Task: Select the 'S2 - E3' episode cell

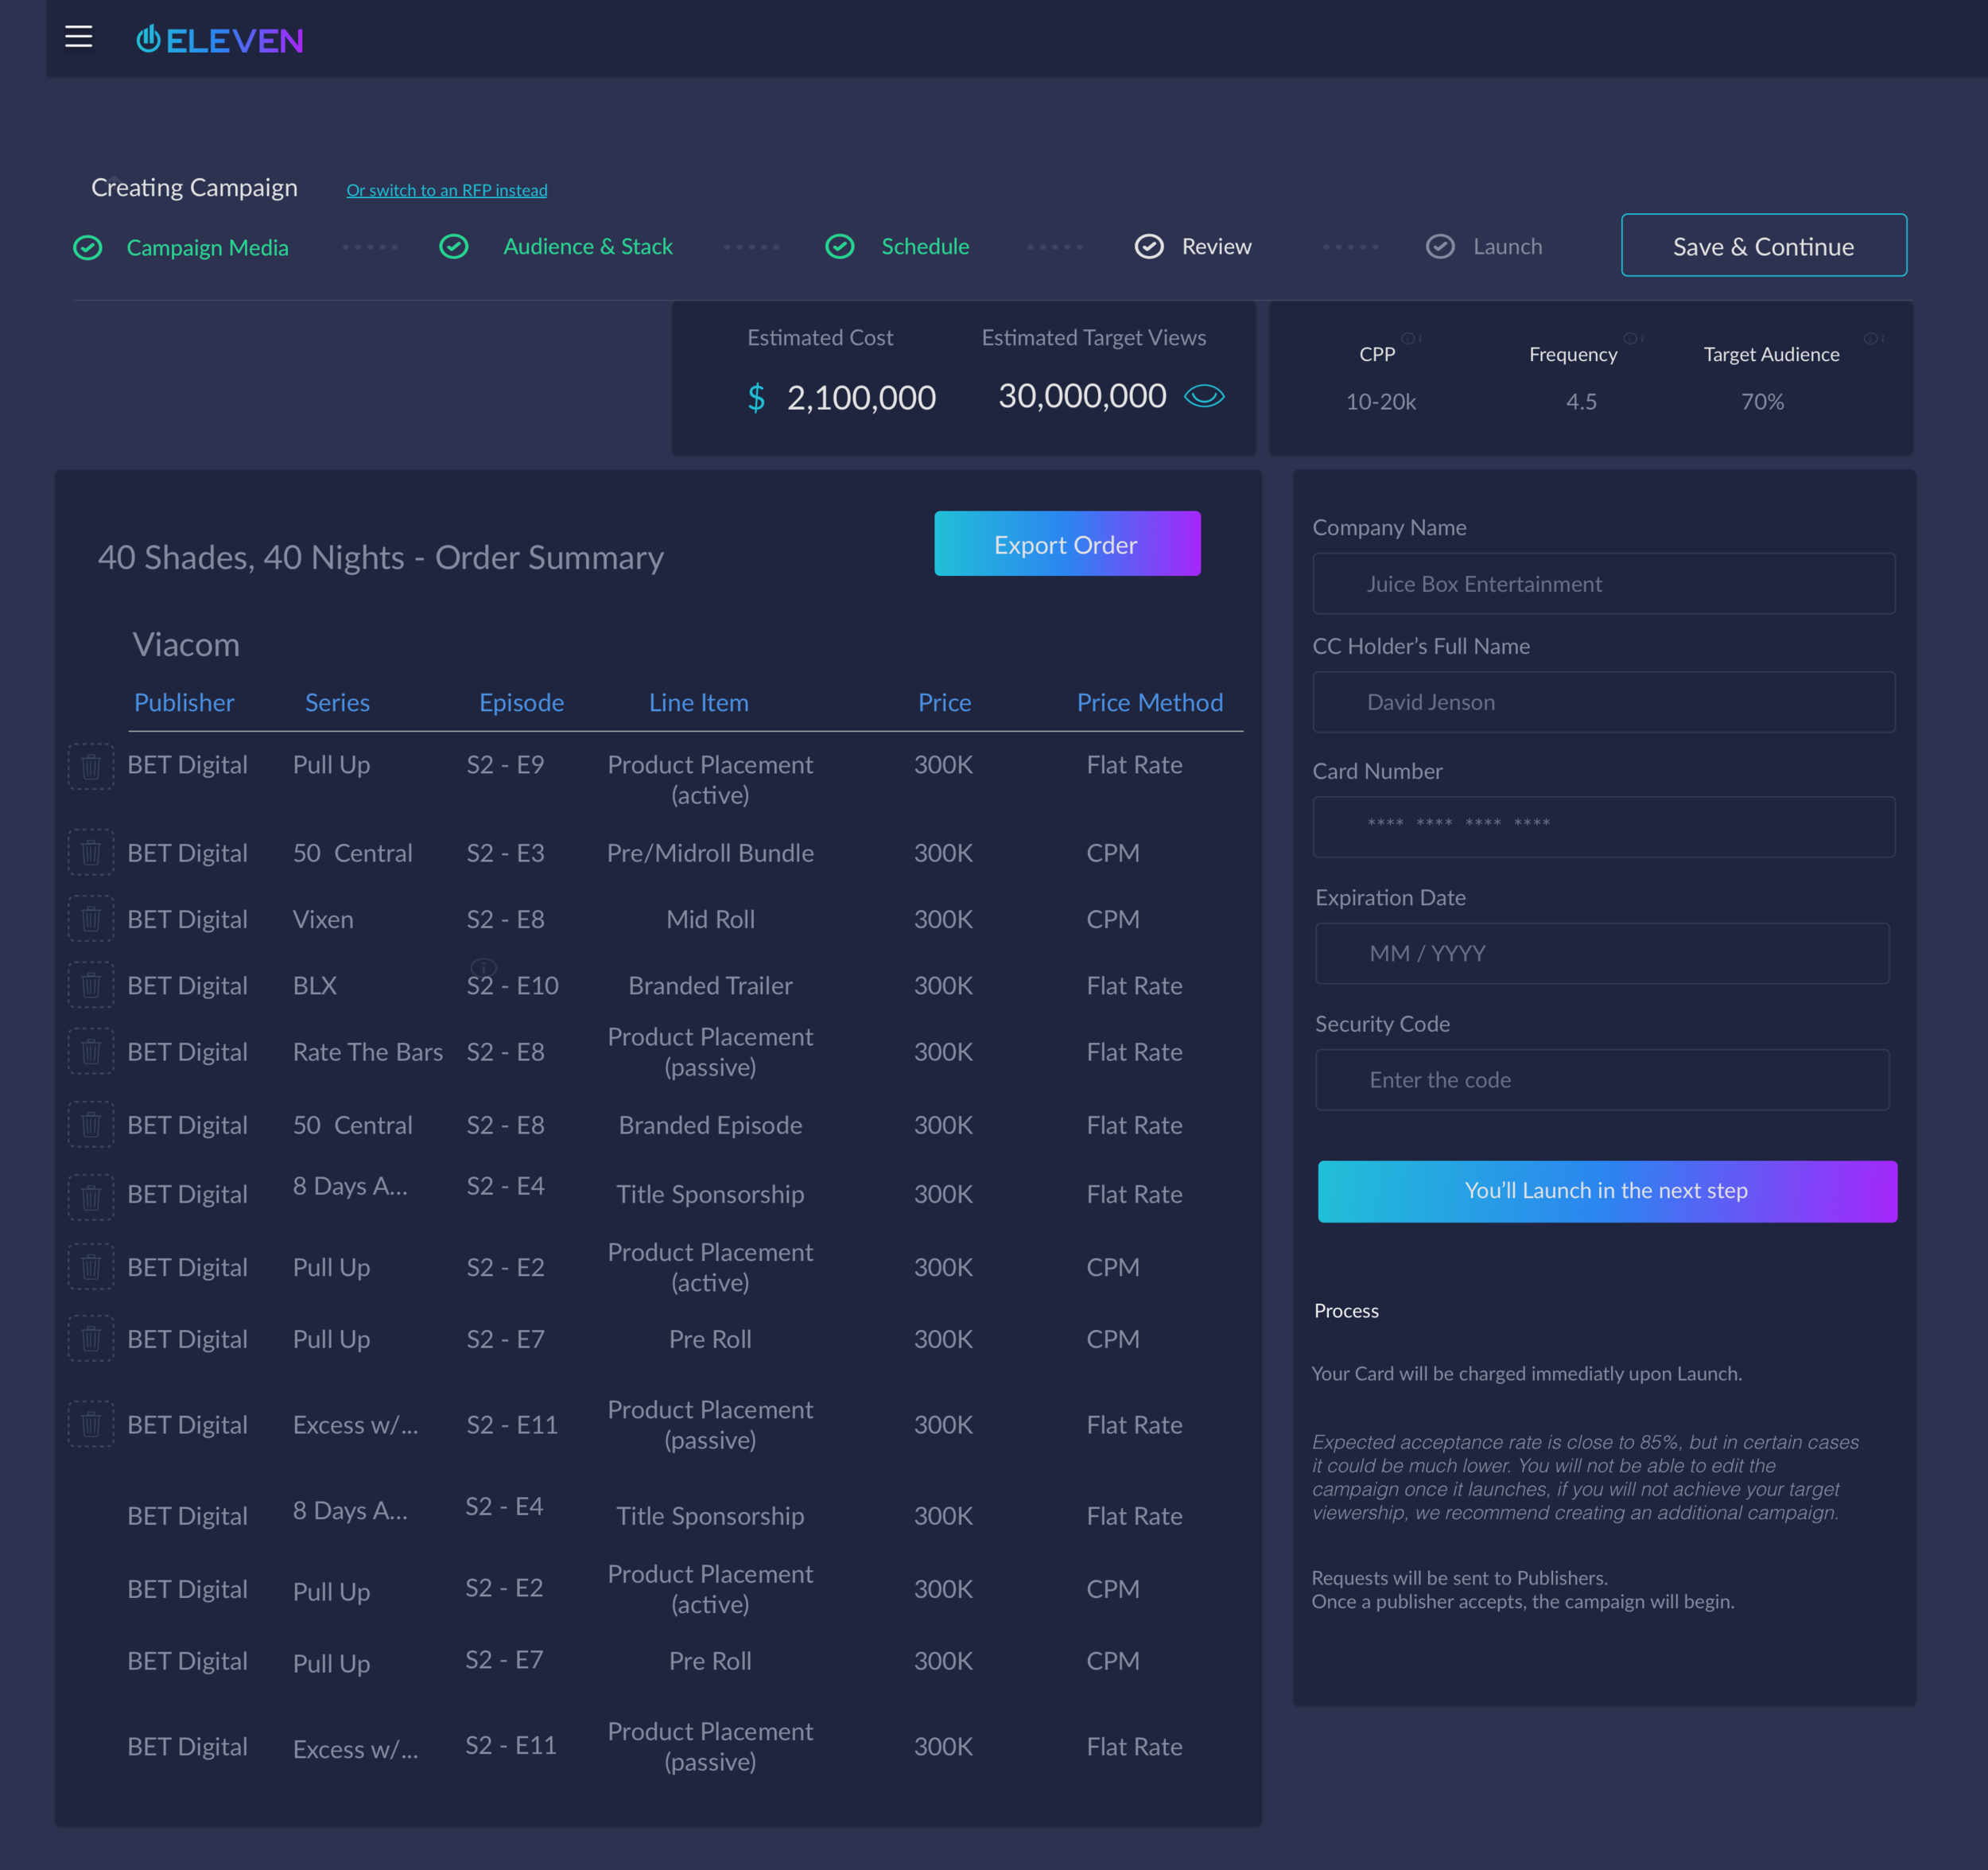Action: point(505,853)
